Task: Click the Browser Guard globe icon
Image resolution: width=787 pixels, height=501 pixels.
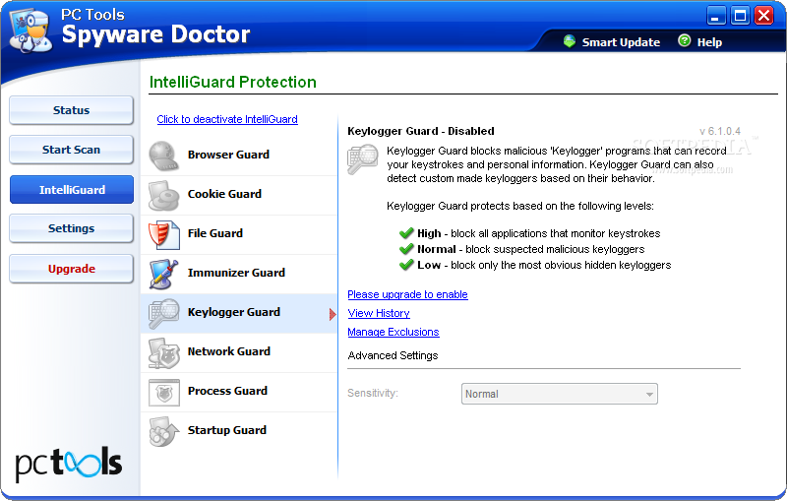Action: click(x=163, y=156)
